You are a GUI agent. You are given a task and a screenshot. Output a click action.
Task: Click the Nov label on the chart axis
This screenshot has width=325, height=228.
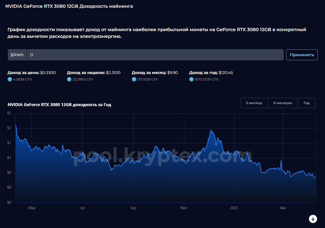click(184, 208)
